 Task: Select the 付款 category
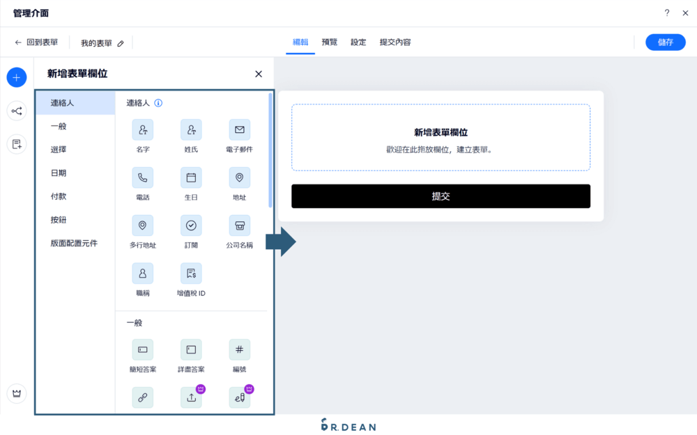coord(59,196)
